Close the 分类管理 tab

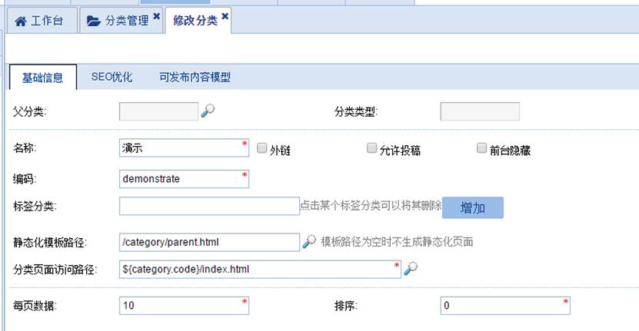(x=157, y=16)
